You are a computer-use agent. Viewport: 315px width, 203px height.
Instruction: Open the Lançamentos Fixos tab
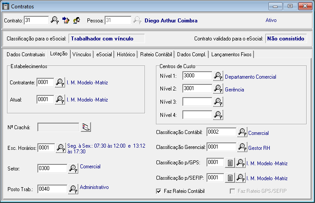(x=231, y=54)
